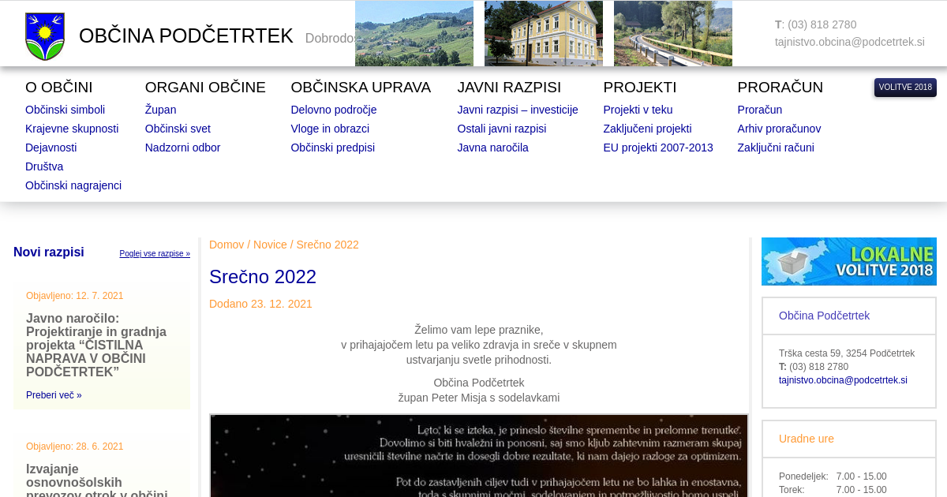
Task: Open the Lokalne Volitve 2018 banner
Action: (848, 261)
